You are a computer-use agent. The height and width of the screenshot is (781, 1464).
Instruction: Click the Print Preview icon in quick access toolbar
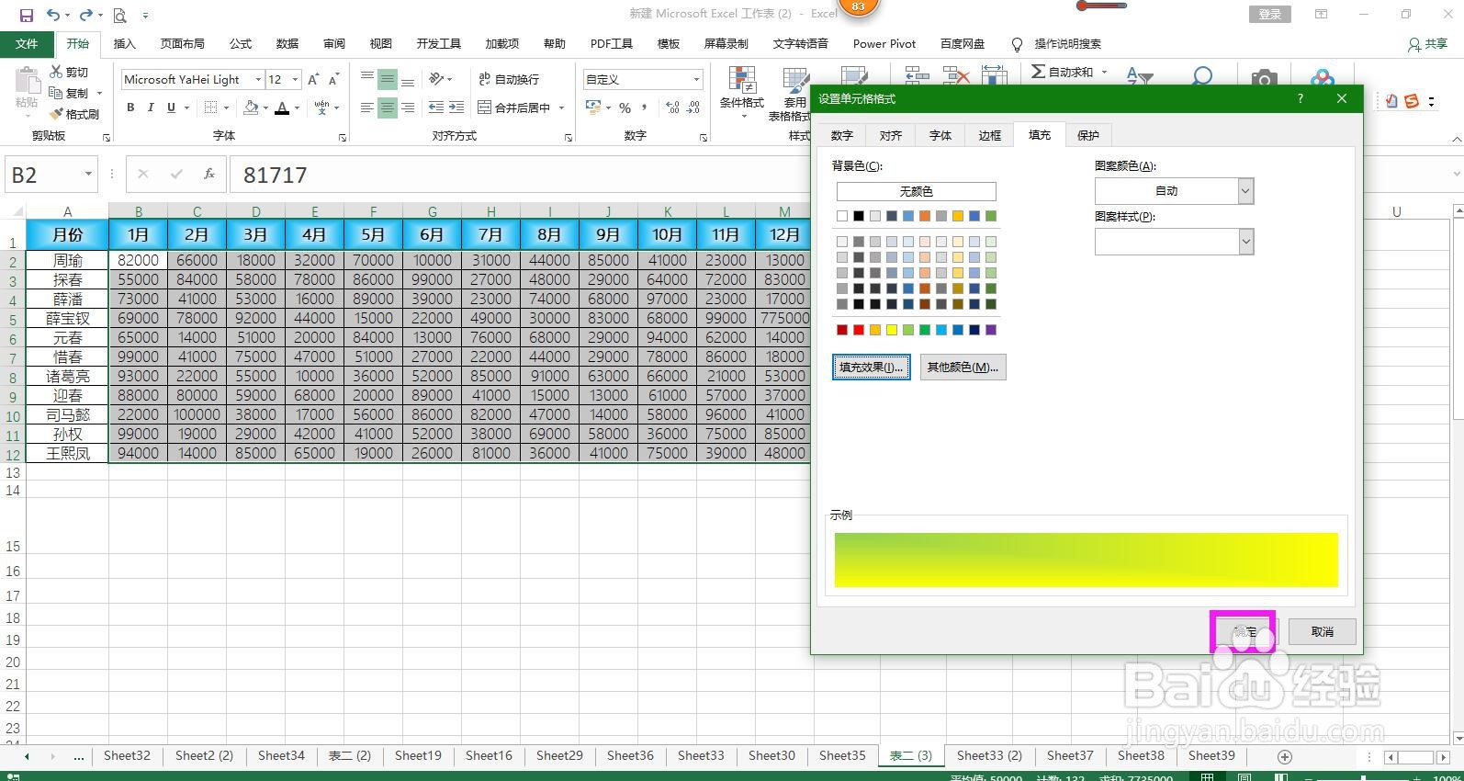point(120,15)
